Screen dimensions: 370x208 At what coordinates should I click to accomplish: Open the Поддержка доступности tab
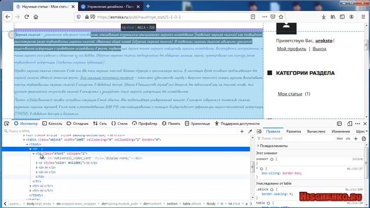tap(237, 124)
